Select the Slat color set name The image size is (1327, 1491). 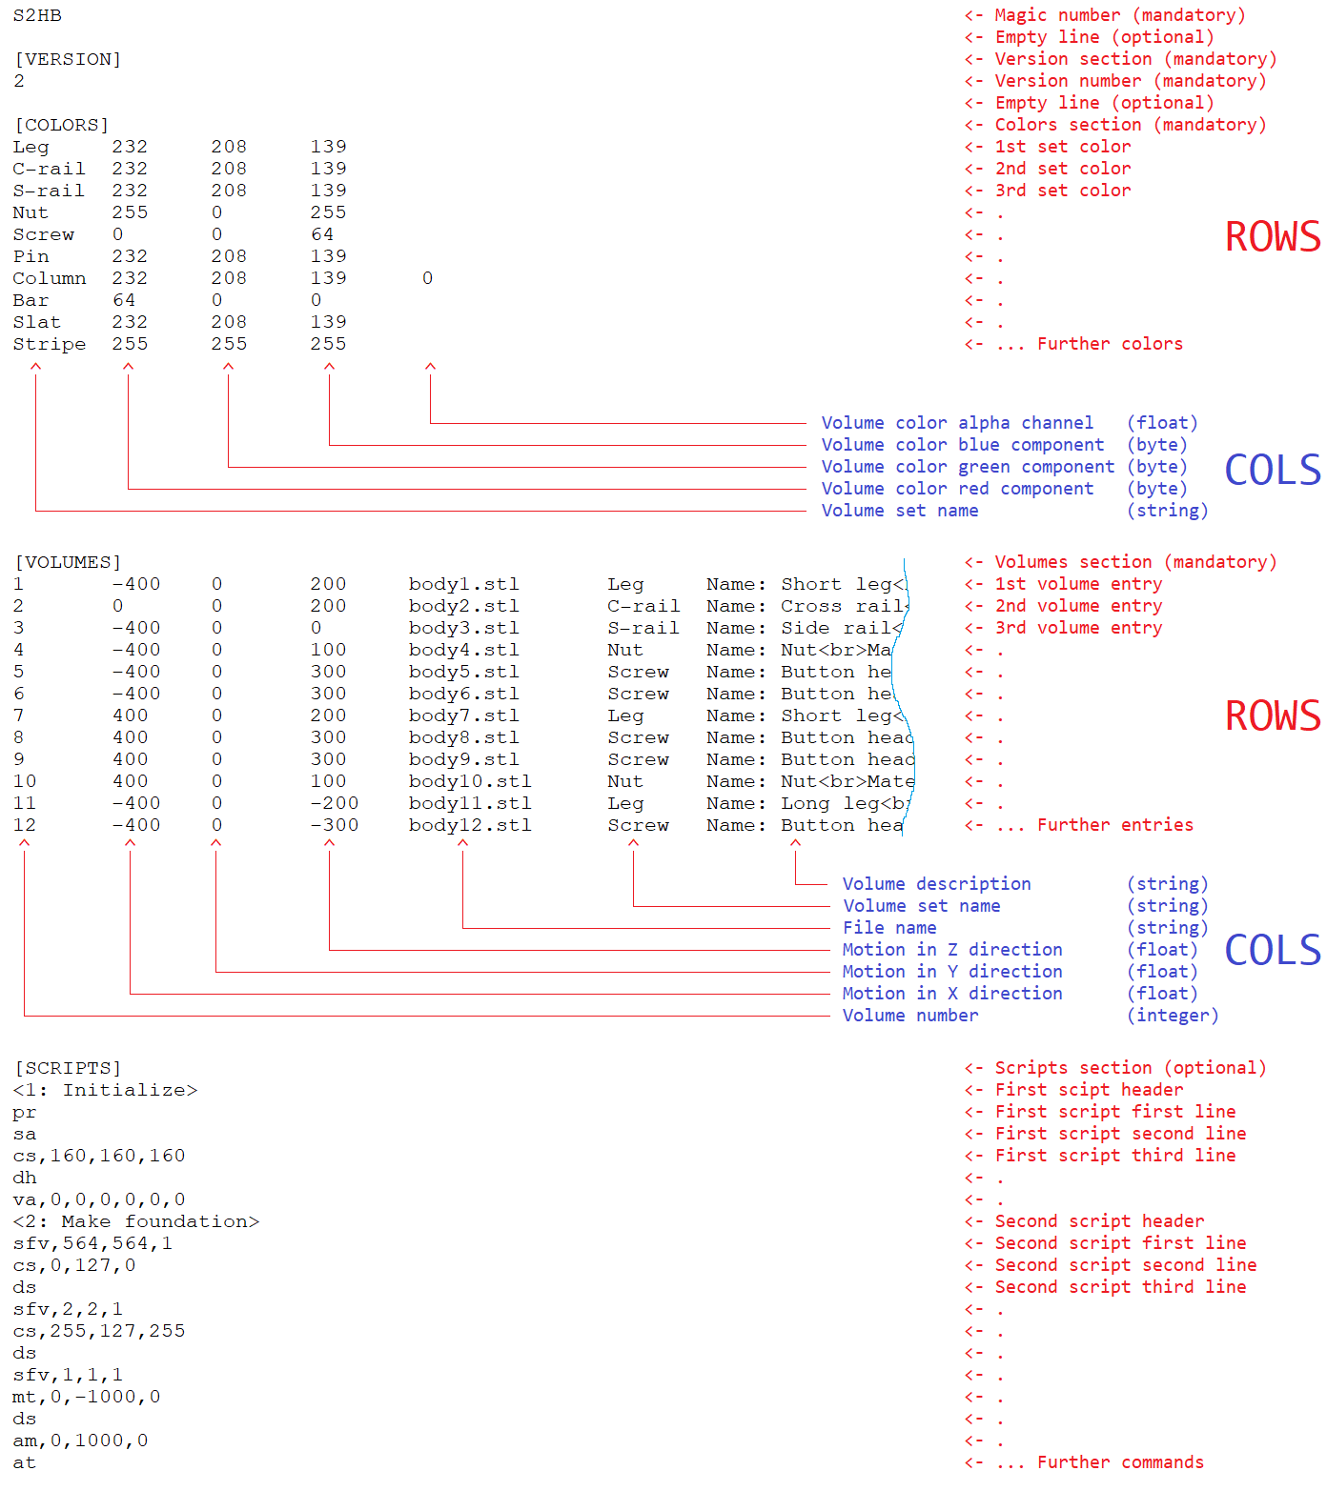click(x=36, y=322)
